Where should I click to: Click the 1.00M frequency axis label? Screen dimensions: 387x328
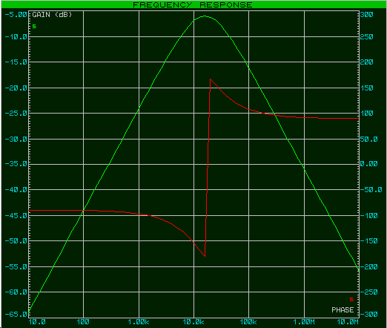[304, 322]
